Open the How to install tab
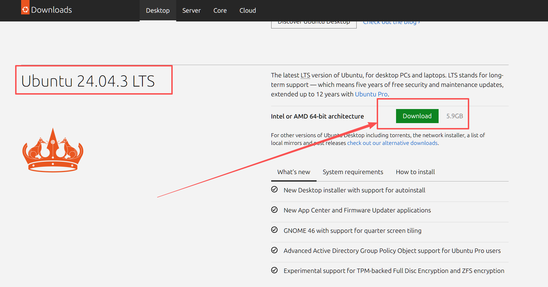This screenshot has width=548, height=287. click(x=415, y=172)
